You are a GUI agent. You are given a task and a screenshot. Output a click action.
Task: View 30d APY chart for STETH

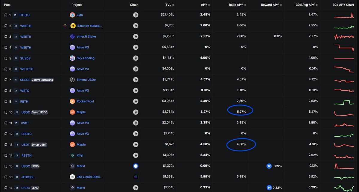tap(344, 16)
